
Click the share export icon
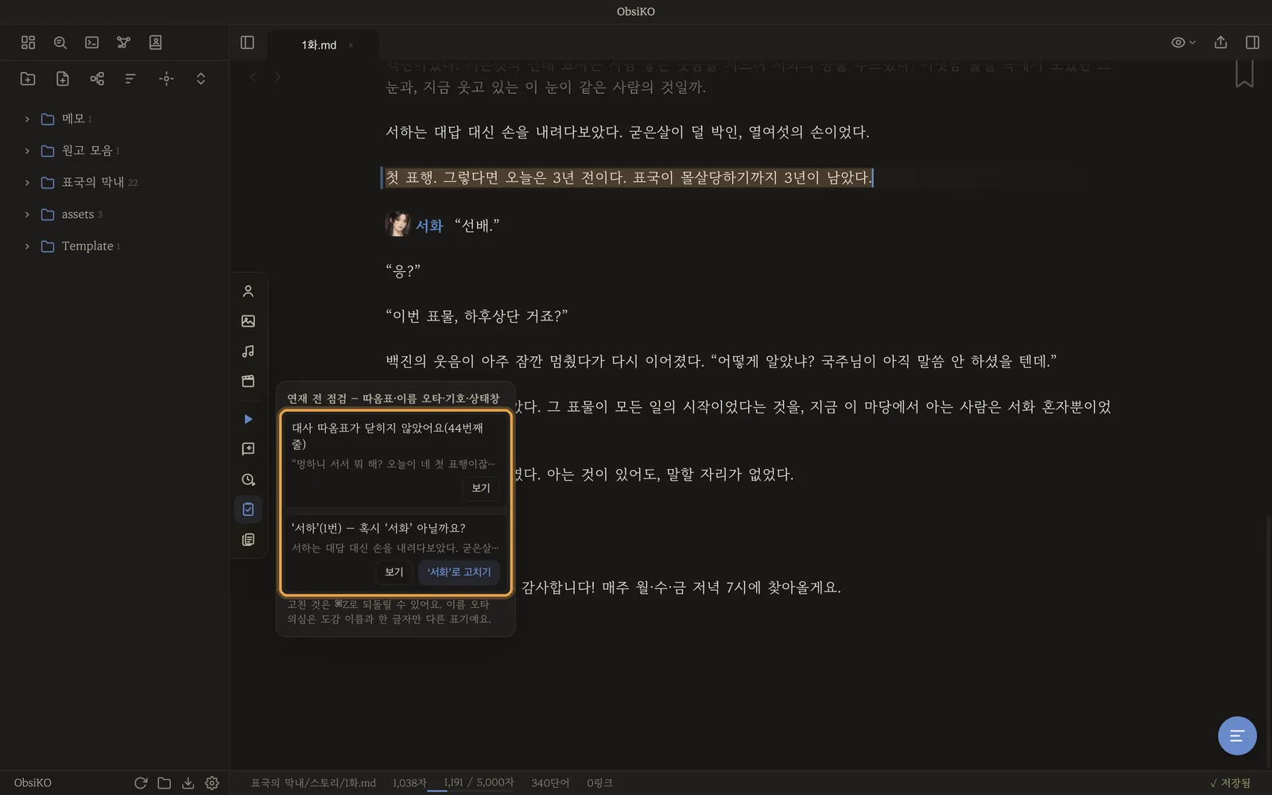[x=1220, y=42]
